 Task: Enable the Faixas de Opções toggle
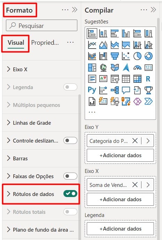[x=70, y=176]
